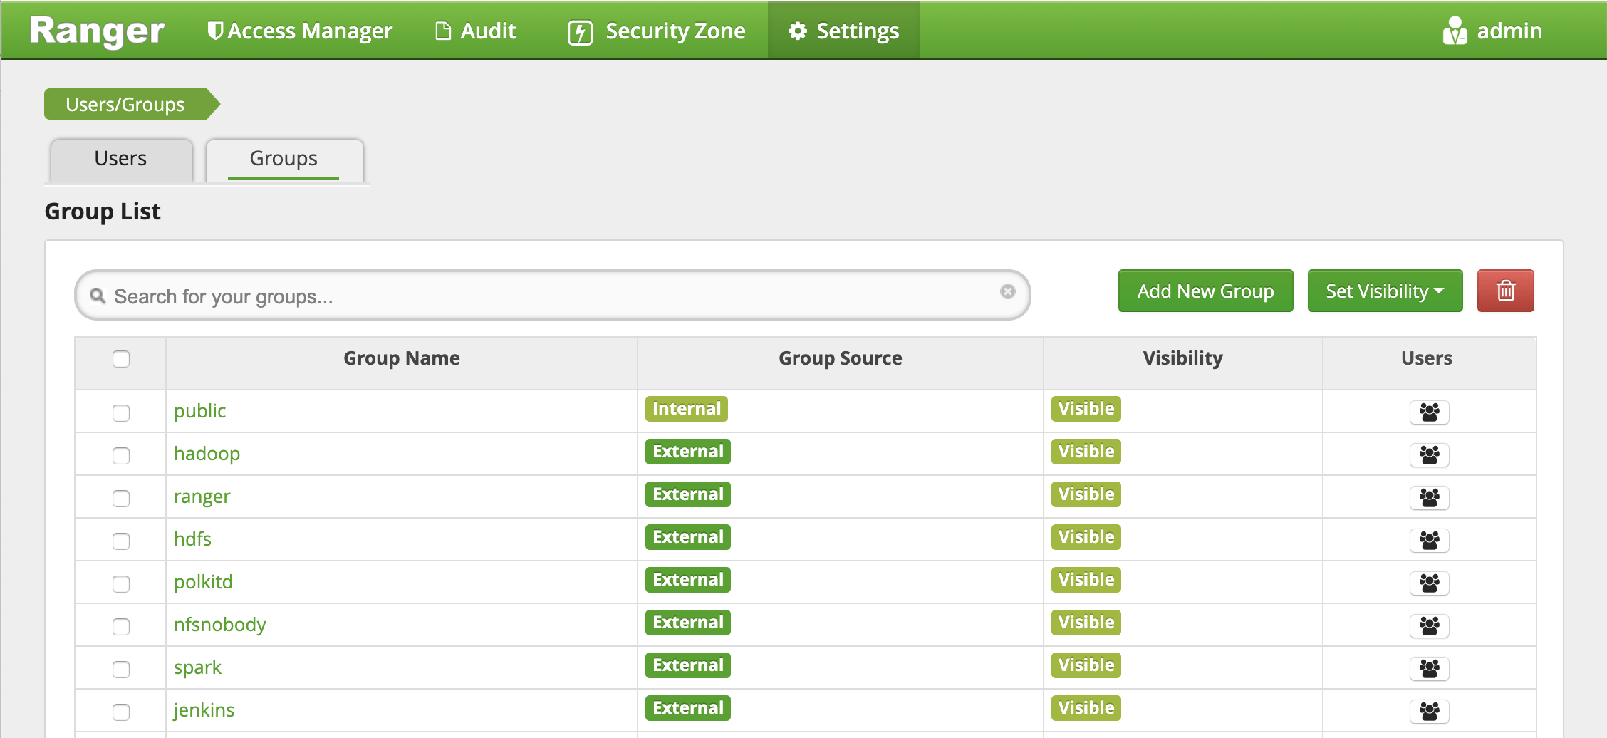Click the group users icon beside spark
Viewport: 1607px width, 738px height.
(x=1430, y=668)
